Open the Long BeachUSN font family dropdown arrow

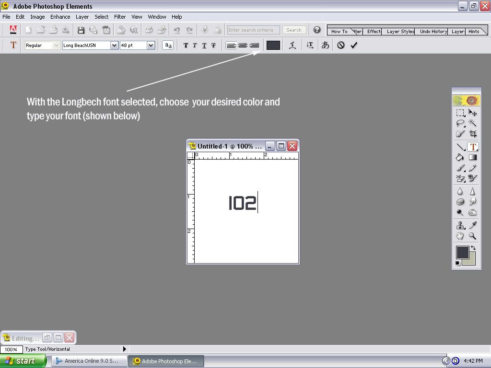[x=114, y=46]
